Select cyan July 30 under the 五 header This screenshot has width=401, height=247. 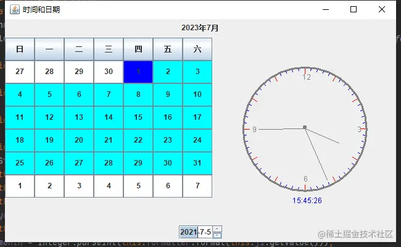click(x=168, y=163)
